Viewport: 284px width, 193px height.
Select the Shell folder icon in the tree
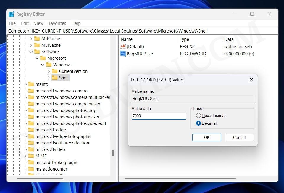point(56,78)
